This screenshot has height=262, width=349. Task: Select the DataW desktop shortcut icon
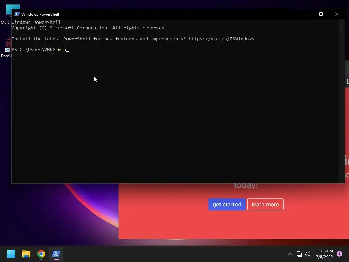click(7, 48)
